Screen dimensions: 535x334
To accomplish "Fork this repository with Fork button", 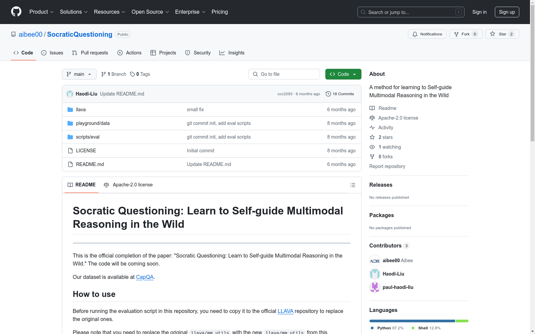I will pos(466,34).
